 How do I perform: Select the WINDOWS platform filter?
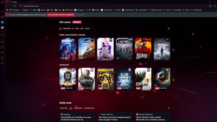(67, 29)
